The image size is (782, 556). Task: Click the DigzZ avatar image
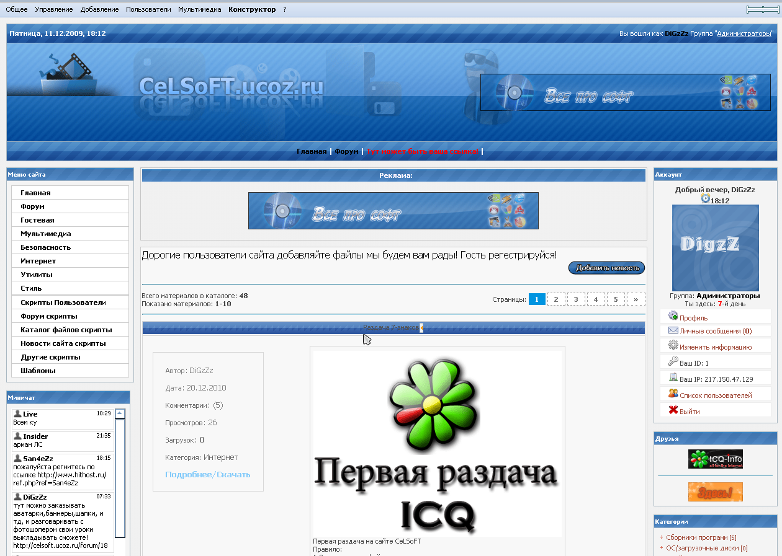point(716,248)
